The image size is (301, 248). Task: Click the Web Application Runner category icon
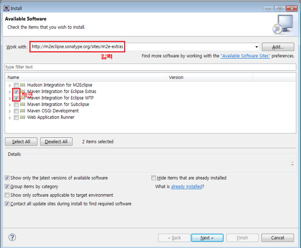point(23,117)
